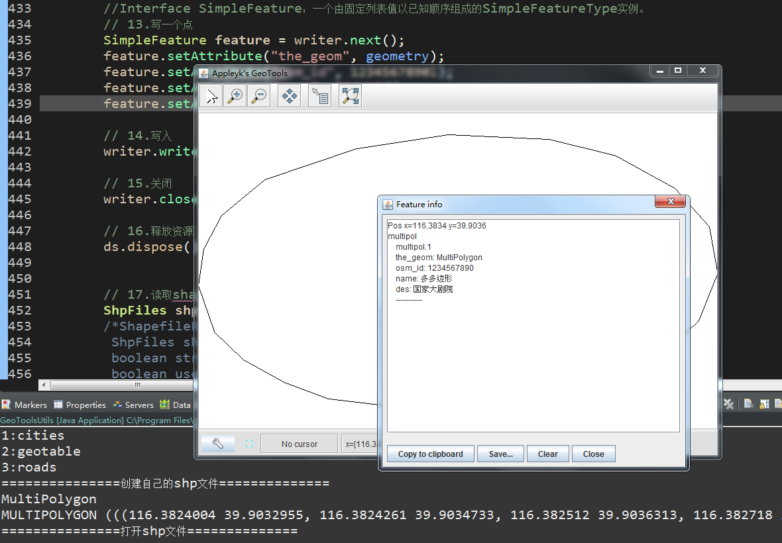Click the first document icon in Eclipse console toolbar
Viewport: 782px width, 543px height.
748,404
